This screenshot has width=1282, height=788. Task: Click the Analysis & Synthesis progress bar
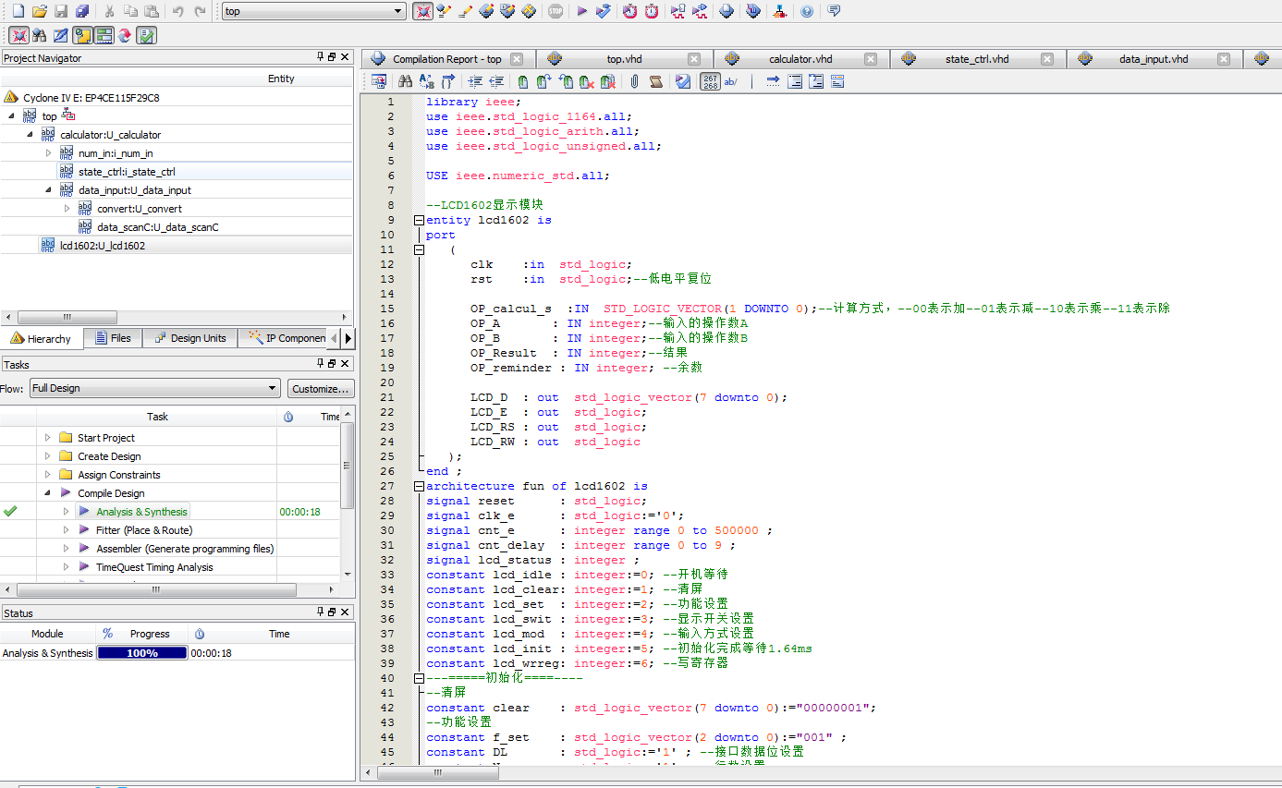(x=141, y=653)
